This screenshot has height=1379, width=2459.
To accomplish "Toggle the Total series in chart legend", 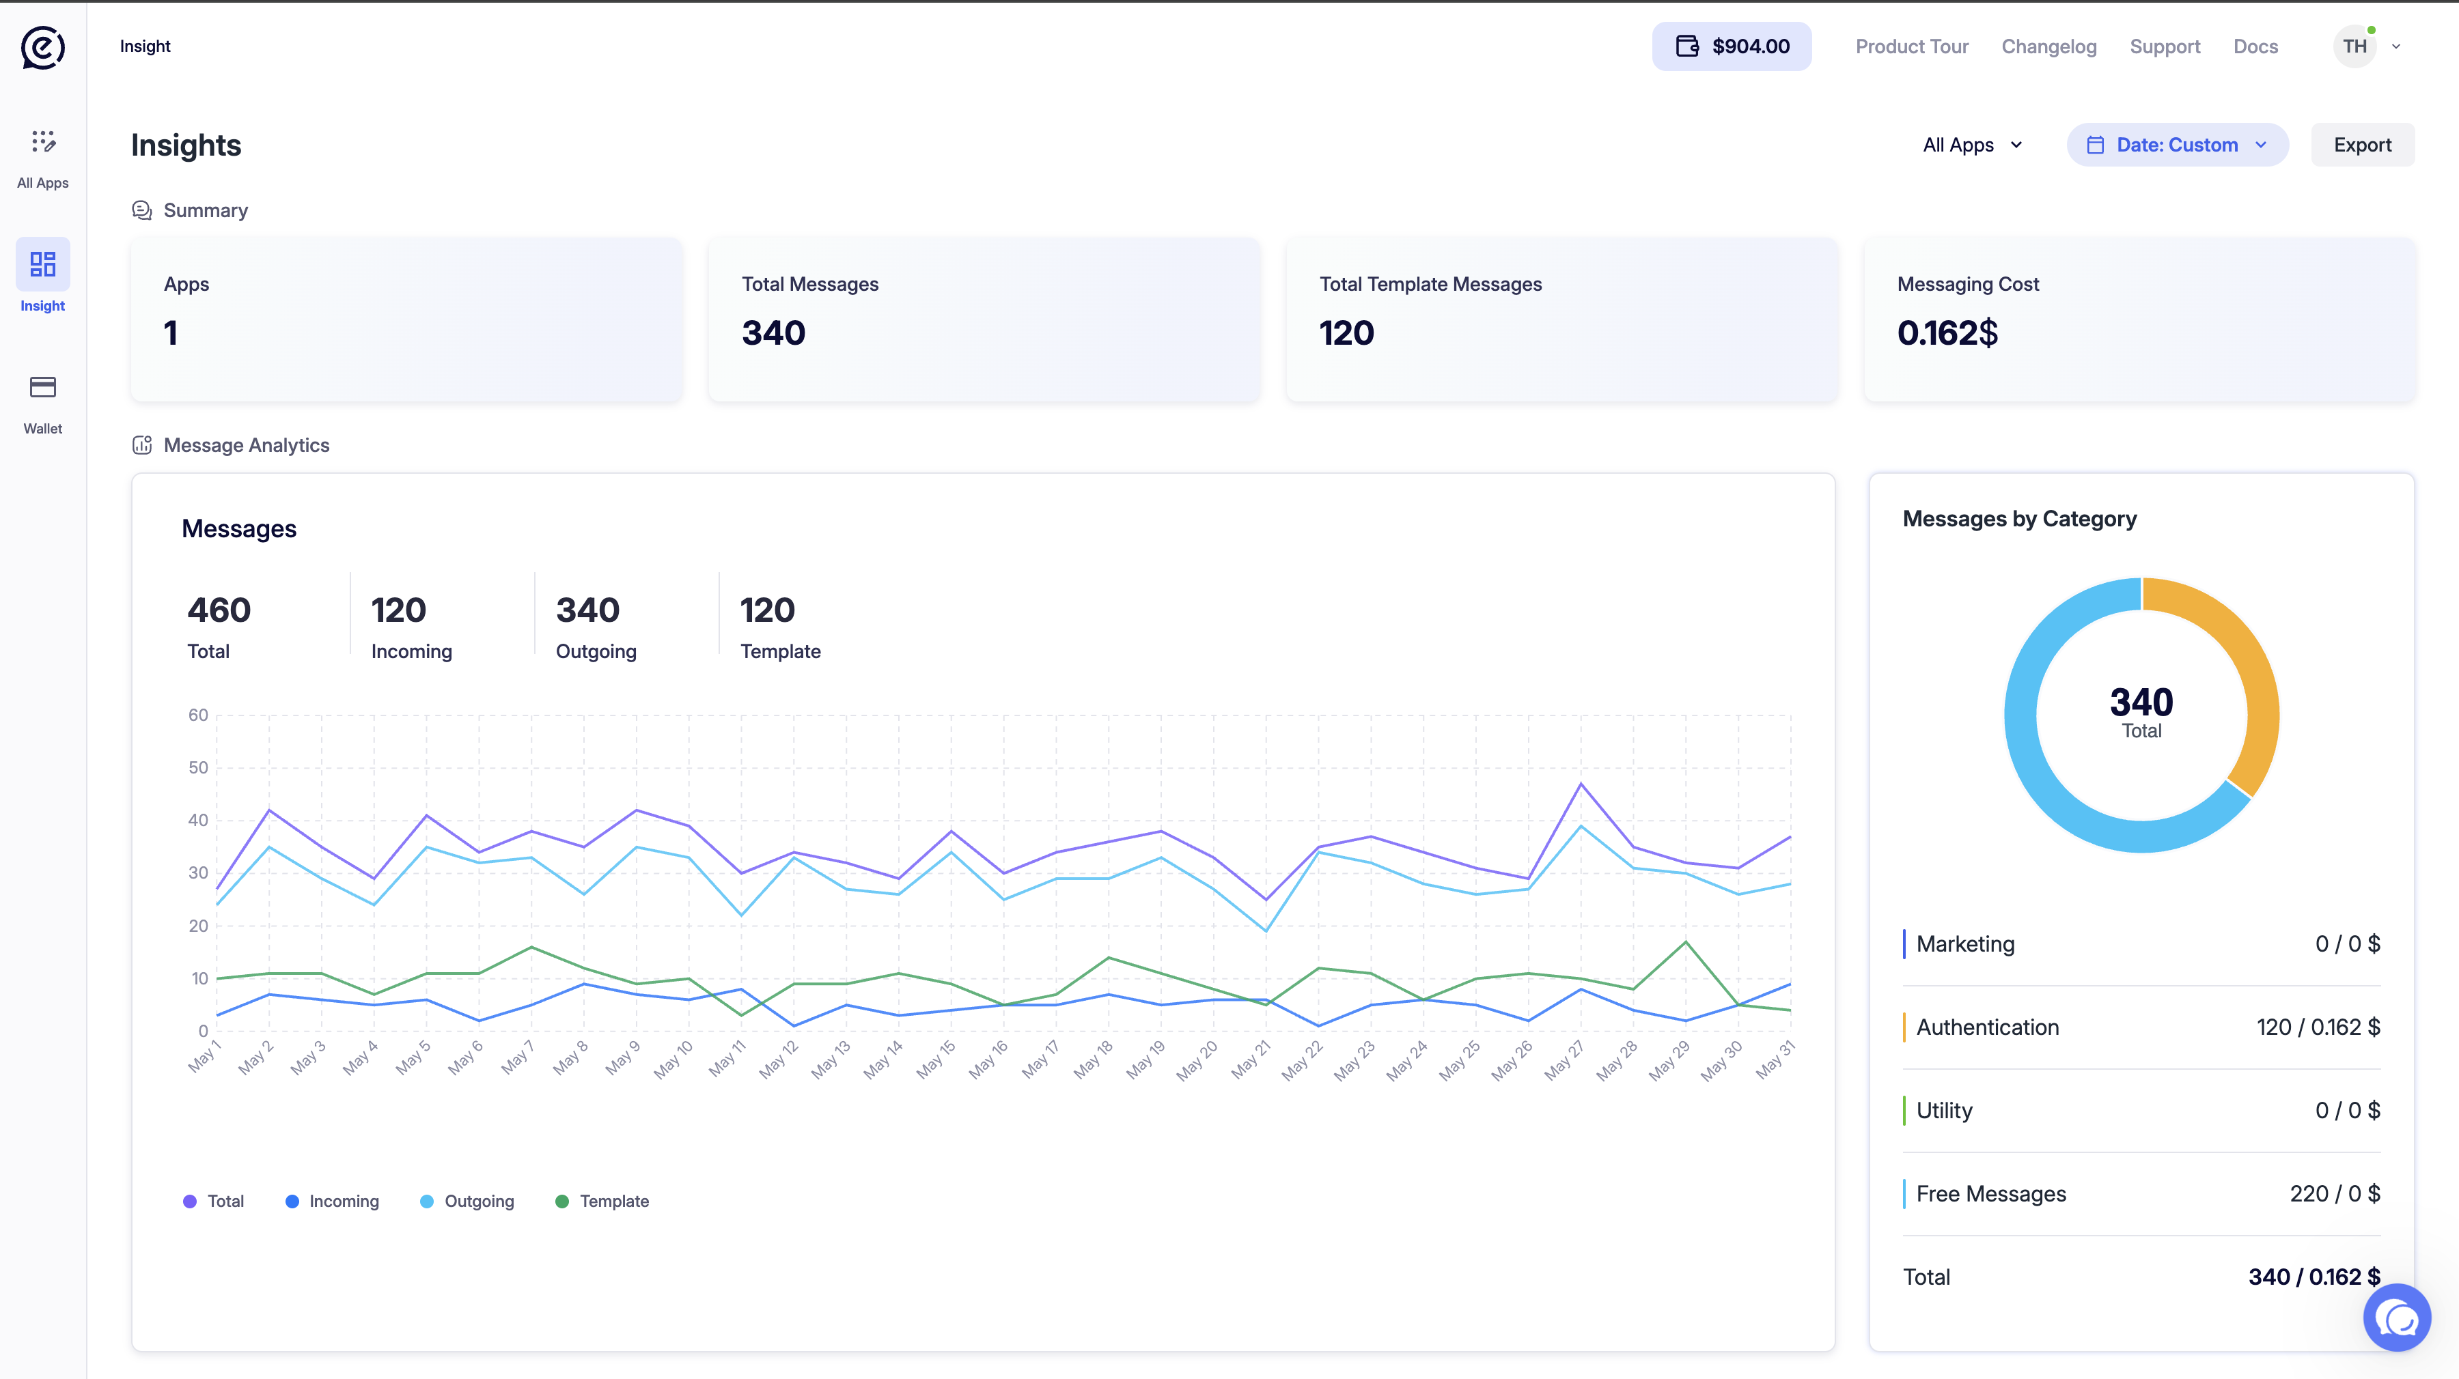I will pos(214,1202).
